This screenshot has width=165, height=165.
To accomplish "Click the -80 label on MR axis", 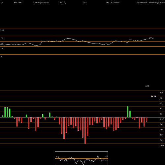I will (161, 140).
